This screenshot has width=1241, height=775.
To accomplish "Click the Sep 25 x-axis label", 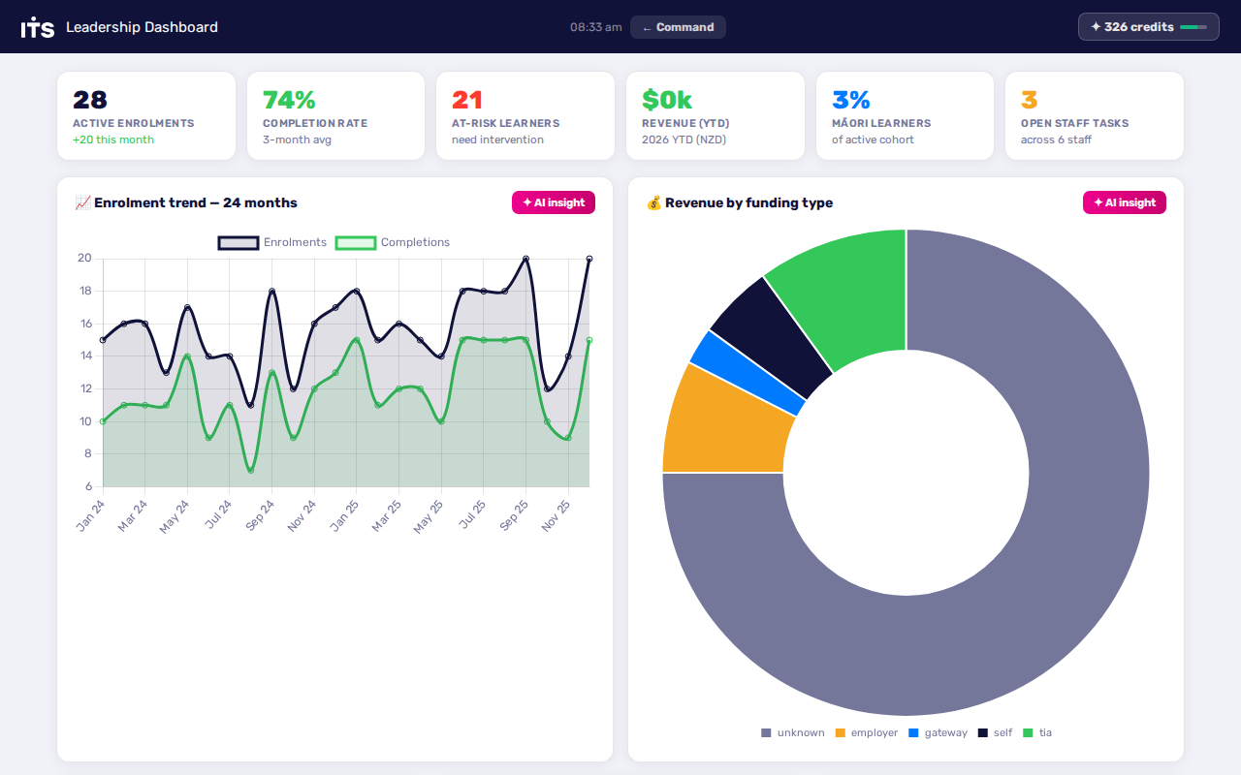I will [x=512, y=515].
